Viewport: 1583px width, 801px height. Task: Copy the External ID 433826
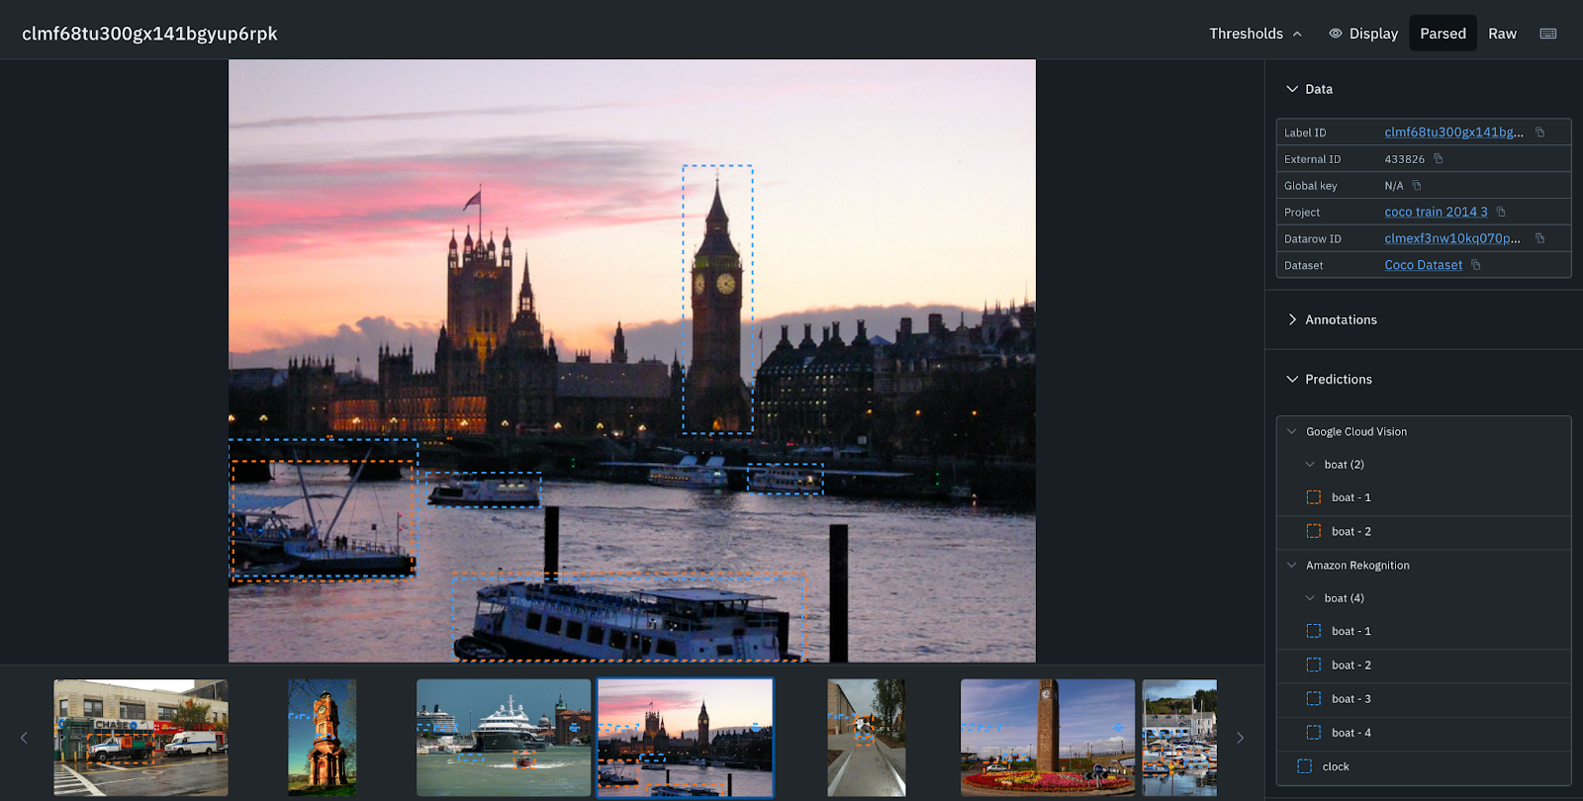point(1439,159)
